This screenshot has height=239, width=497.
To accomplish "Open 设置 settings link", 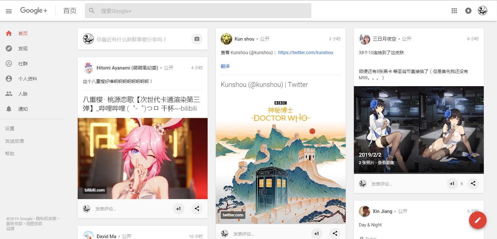I will point(10,128).
